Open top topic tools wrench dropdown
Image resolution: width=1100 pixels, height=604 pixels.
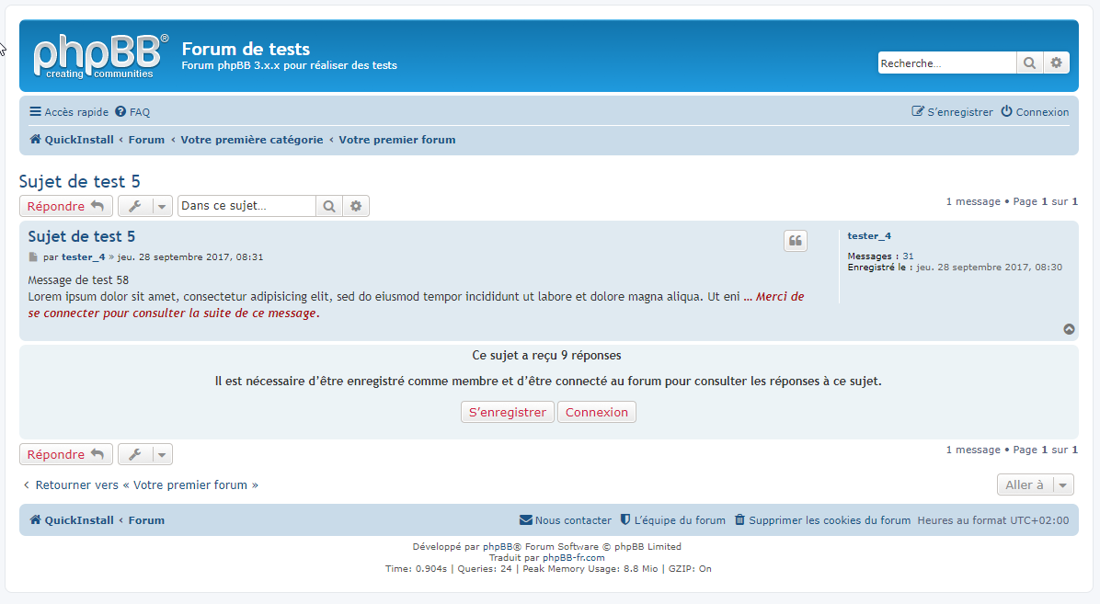(145, 207)
